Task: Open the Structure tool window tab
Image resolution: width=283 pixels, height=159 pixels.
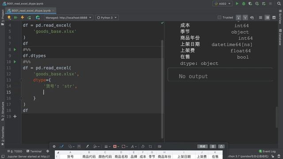Action: pos(3,111)
